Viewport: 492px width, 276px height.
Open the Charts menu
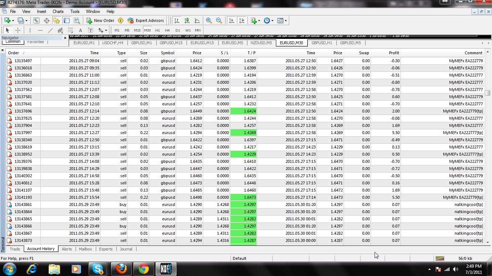pos(58,11)
